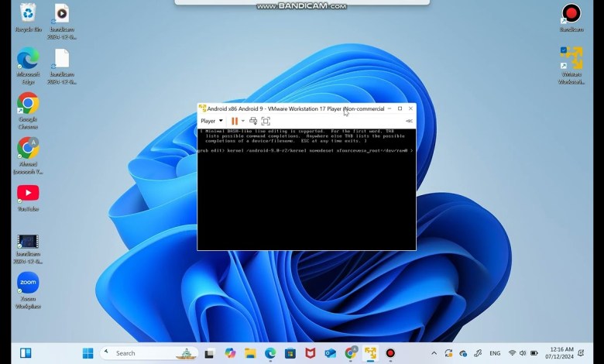604x364 pixels.
Task: Open Microsoft Edge from the taskbar
Action: (x=270, y=353)
